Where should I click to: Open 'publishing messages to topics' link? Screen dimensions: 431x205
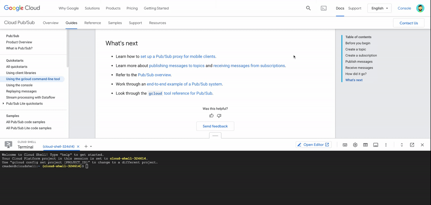[x=177, y=66]
